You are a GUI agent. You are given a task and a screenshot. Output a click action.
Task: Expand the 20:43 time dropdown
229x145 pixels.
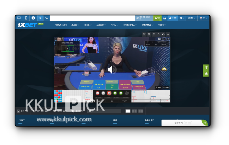[x=191, y=18]
